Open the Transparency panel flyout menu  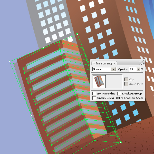click(143, 64)
